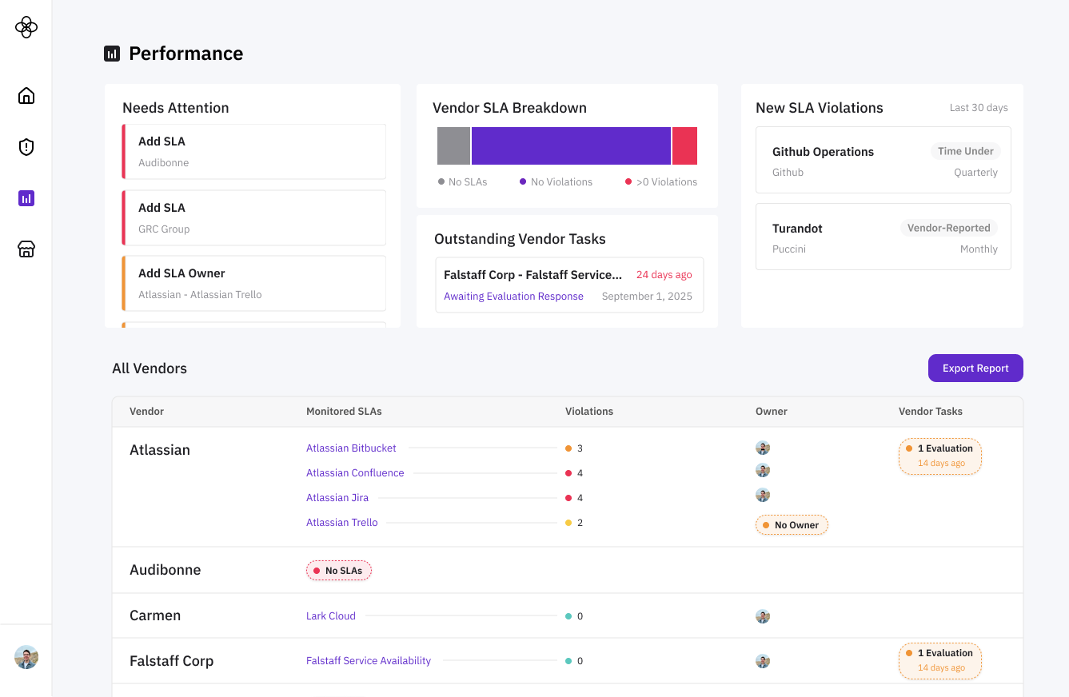Click the No SLAs badge for Audibonne

pos(339,570)
